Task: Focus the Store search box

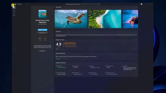Action: pos(82,4)
